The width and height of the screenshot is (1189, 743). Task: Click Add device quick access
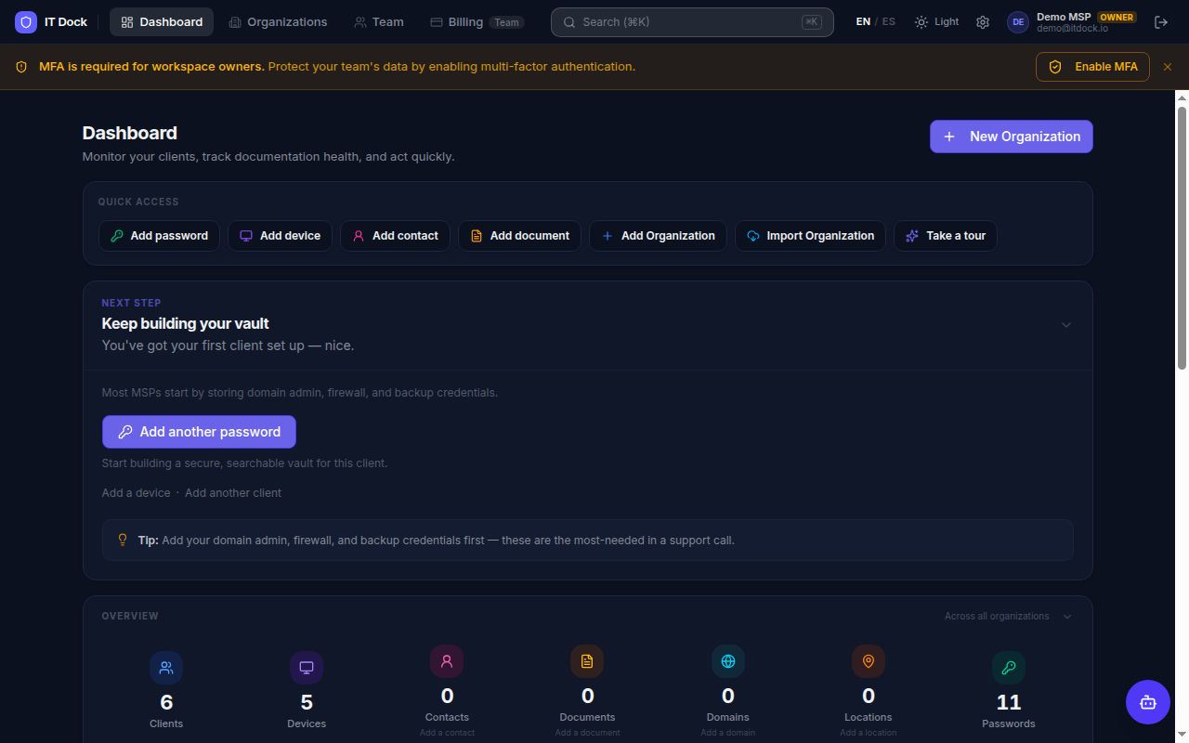(x=280, y=236)
